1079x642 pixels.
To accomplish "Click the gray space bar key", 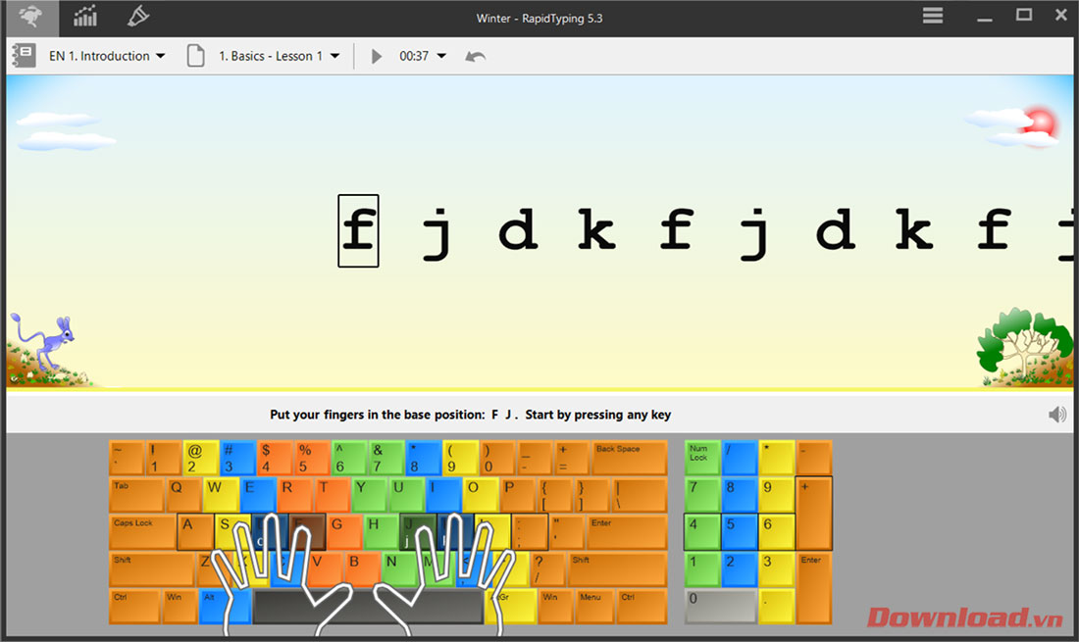I will coord(368,607).
